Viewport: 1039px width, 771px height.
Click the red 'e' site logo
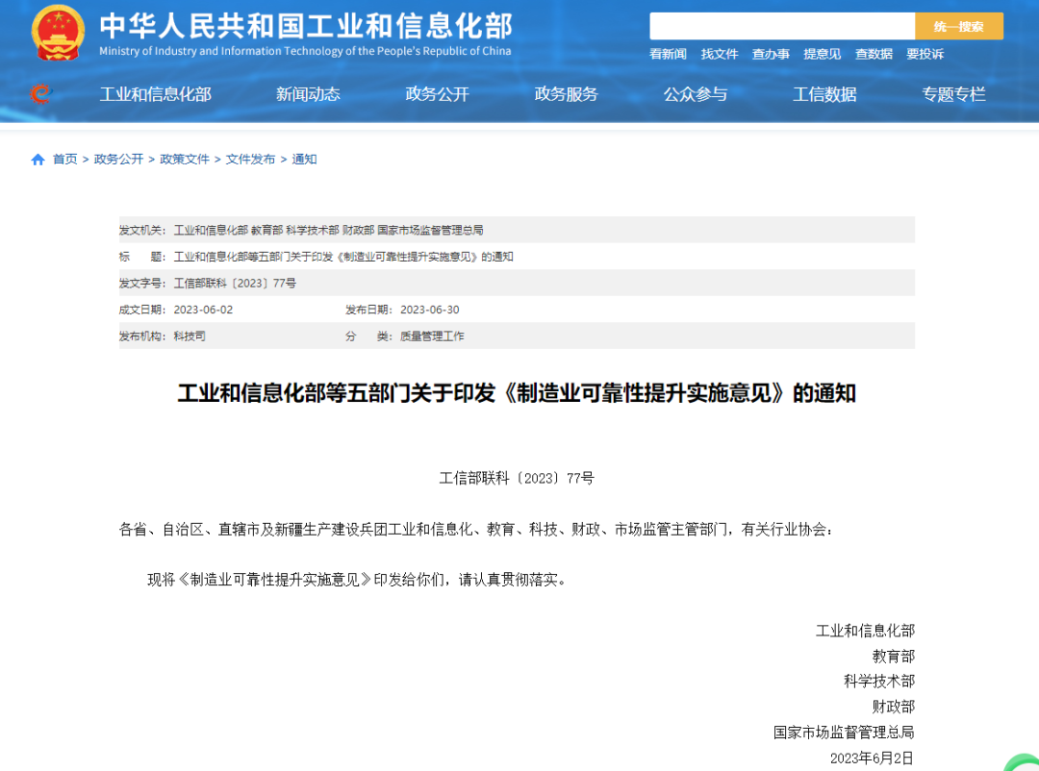39,94
